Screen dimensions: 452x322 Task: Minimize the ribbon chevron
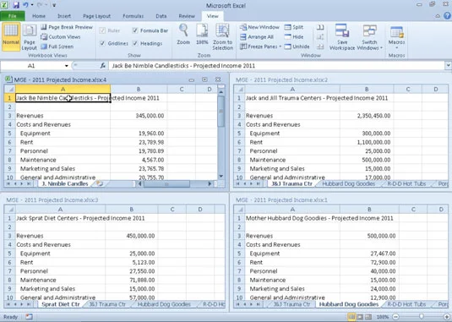[x=438, y=16]
